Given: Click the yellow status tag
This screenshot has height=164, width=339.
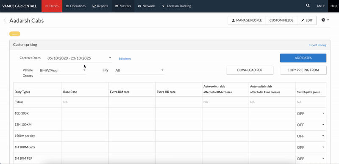Looking at the screenshot, I should coord(15,34).
